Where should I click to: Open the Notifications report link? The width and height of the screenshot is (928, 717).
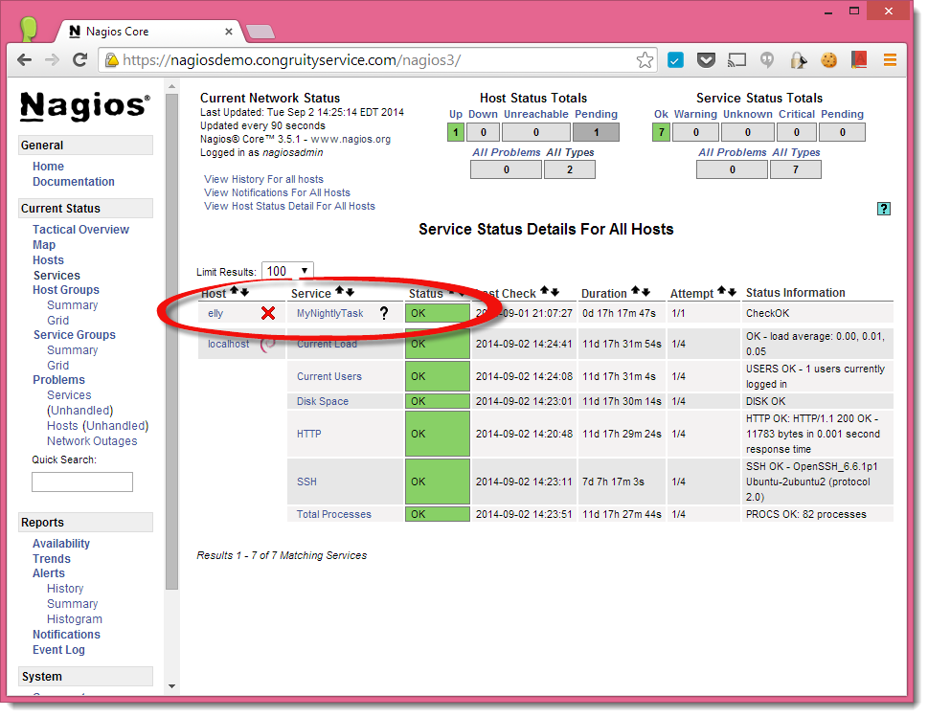tap(66, 635)
